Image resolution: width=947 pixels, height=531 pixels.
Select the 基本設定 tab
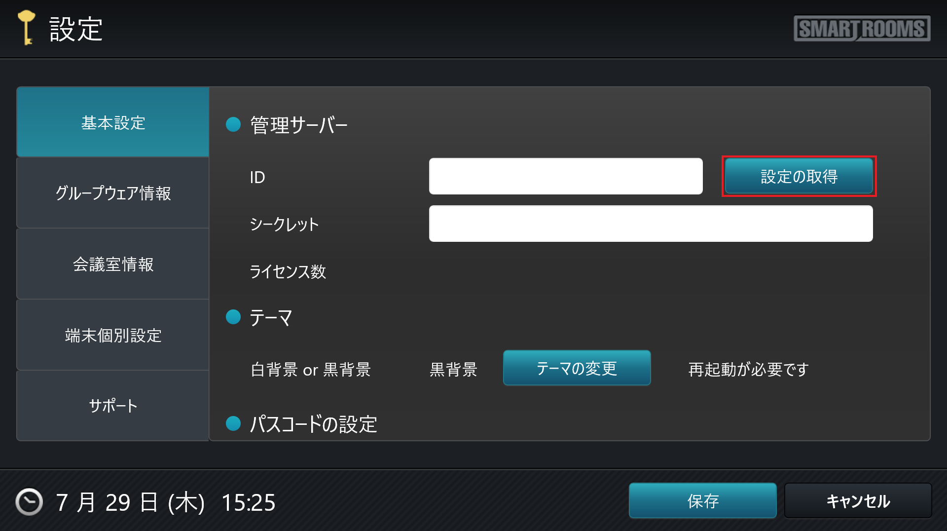click(113, 122)
